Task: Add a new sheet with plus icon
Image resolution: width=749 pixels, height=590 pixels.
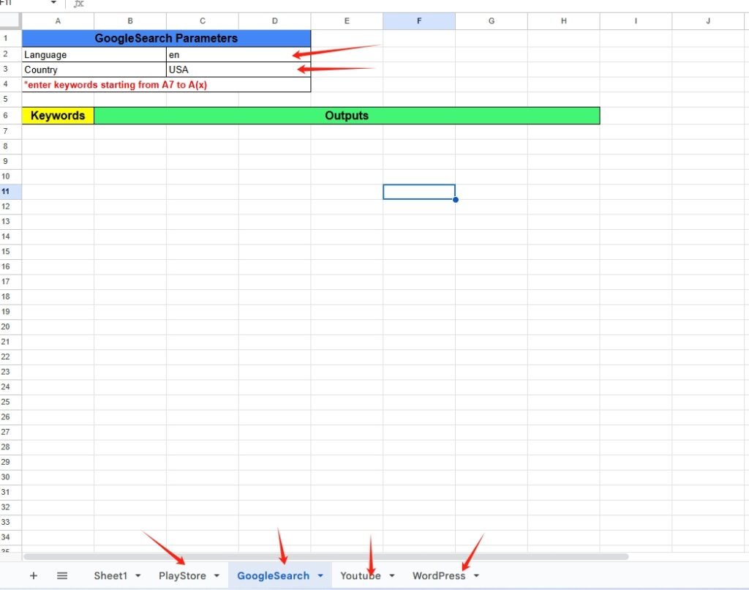Action: [x=34, y=575]
